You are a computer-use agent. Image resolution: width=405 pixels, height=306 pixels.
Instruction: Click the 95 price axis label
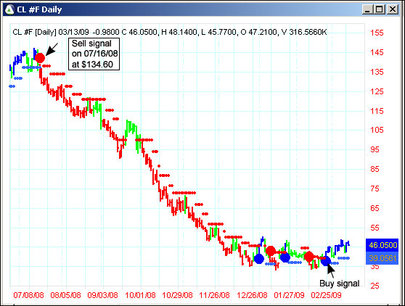tap(375, 149)
